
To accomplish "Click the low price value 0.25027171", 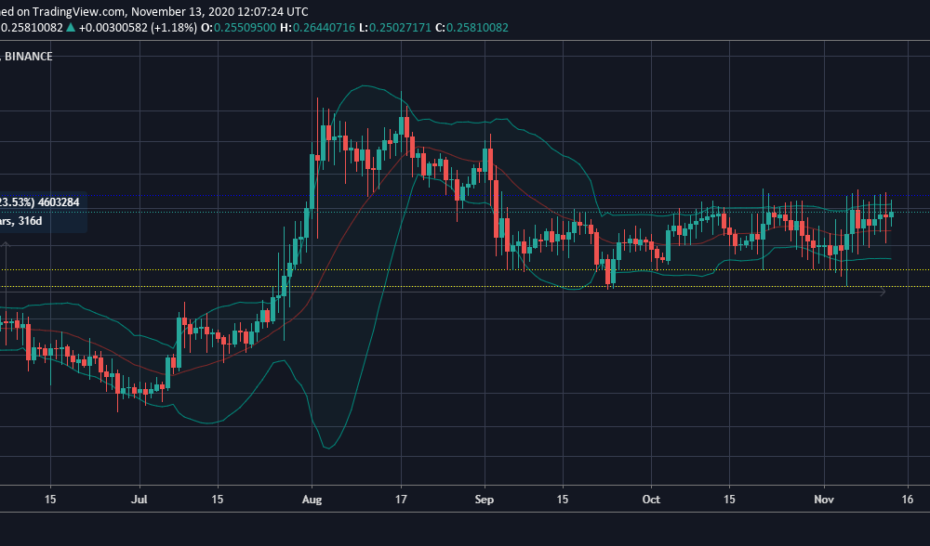I will (400, 27).
